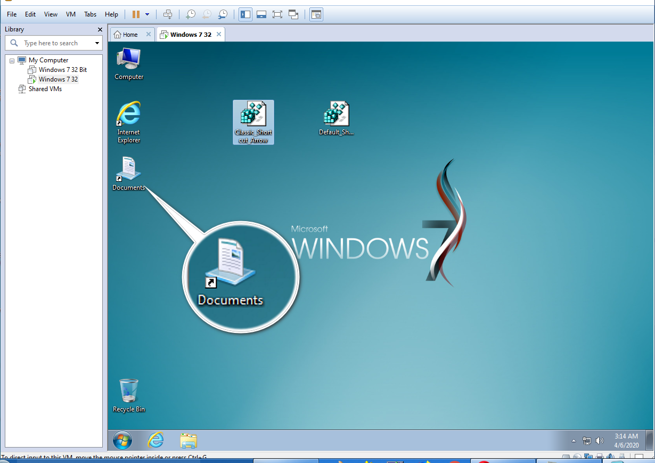
Task: Collapse the My Computer tree node
Action: (12, 60)
